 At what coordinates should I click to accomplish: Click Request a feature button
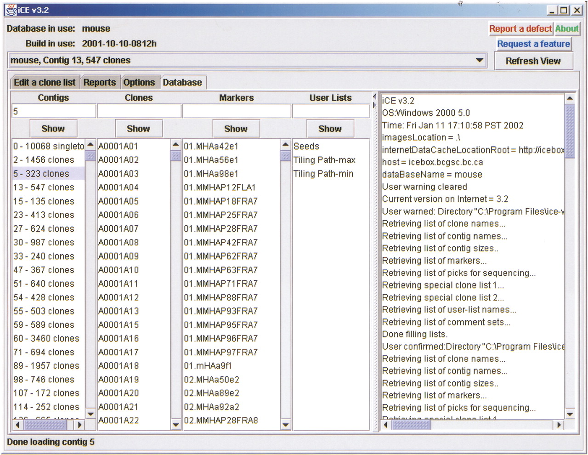coord(533,44)
